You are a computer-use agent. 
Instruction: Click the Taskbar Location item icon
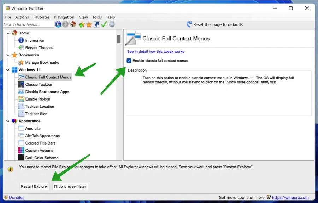pyautogui.click(x=21, y=106)
